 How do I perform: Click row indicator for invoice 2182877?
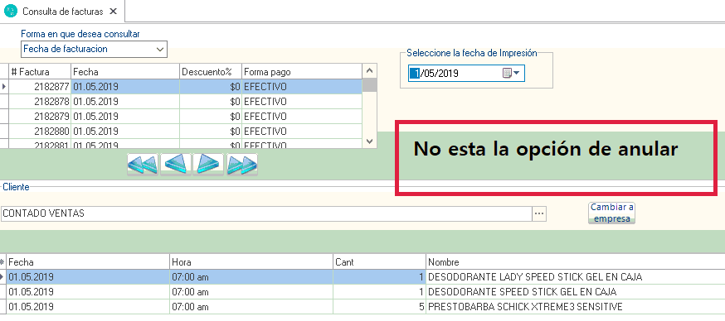(4, 87)
